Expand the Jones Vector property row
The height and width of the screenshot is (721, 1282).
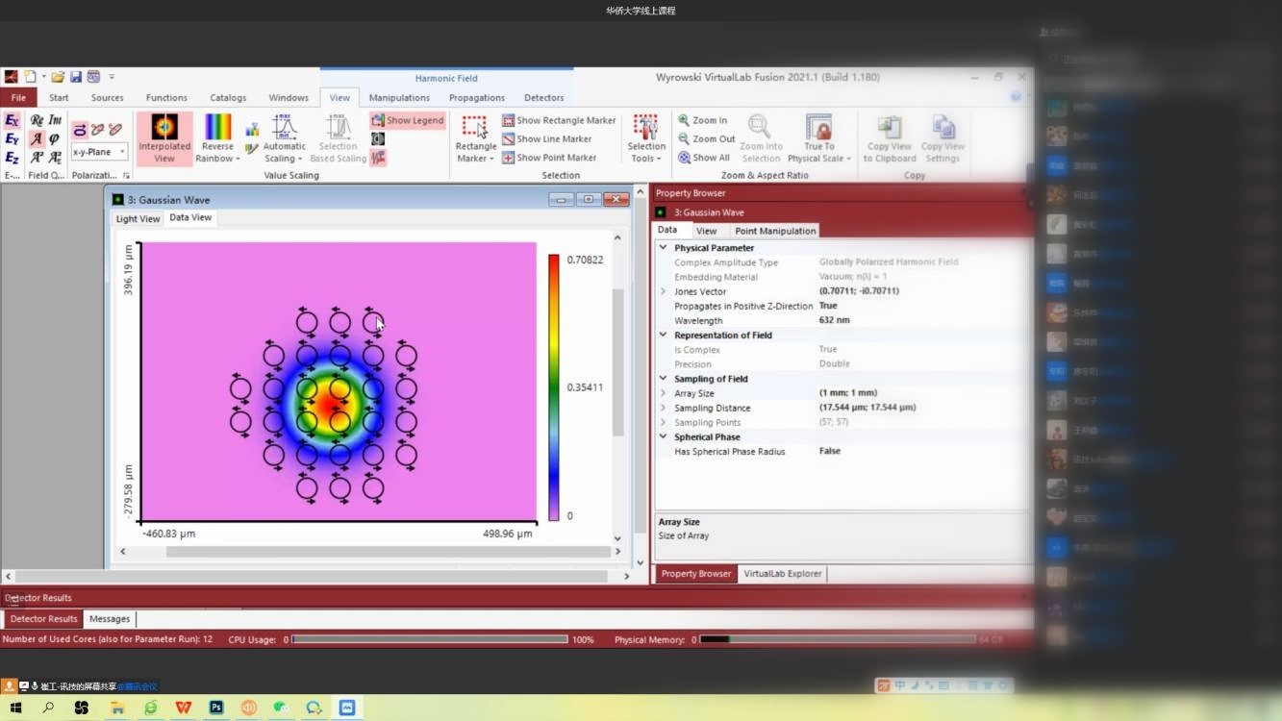663,291
